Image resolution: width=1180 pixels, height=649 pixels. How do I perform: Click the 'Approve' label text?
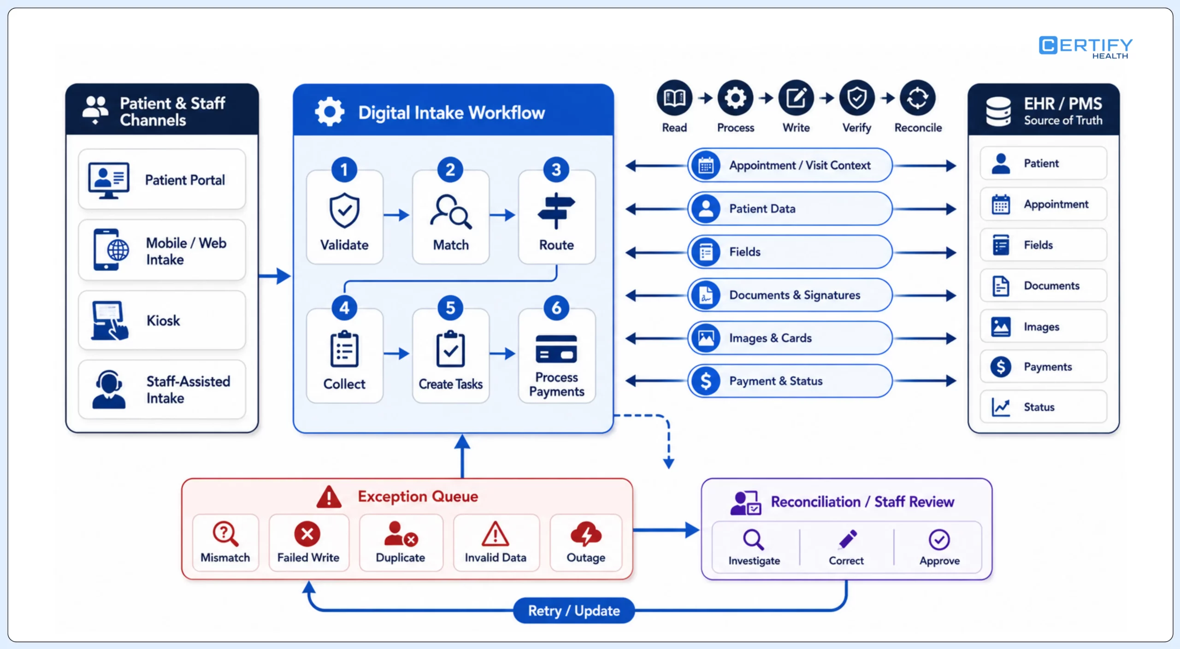pos(939,561)
